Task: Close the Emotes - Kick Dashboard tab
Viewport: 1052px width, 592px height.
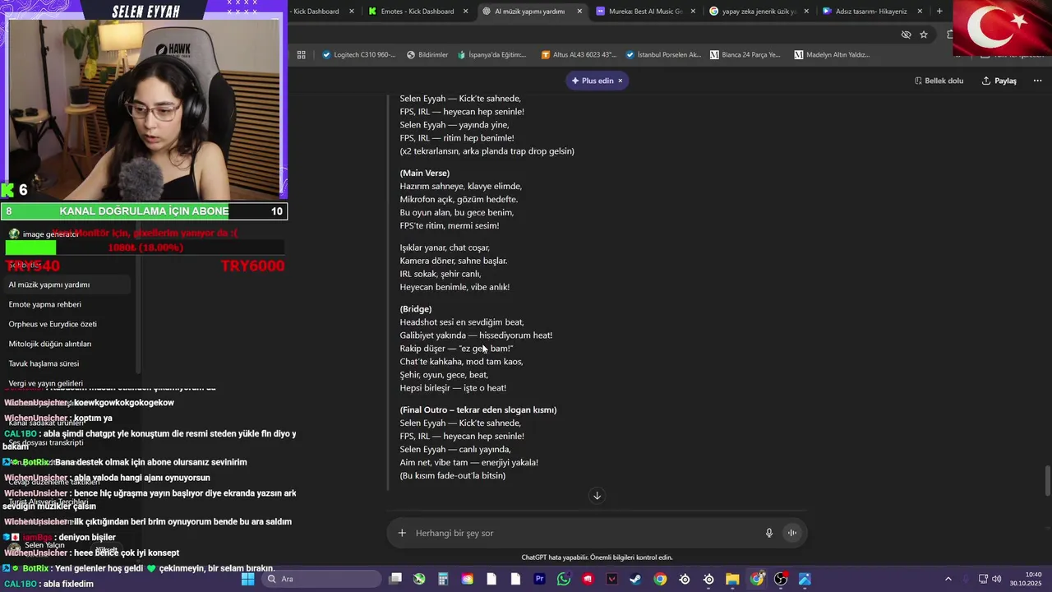Action: coord(466,12)
